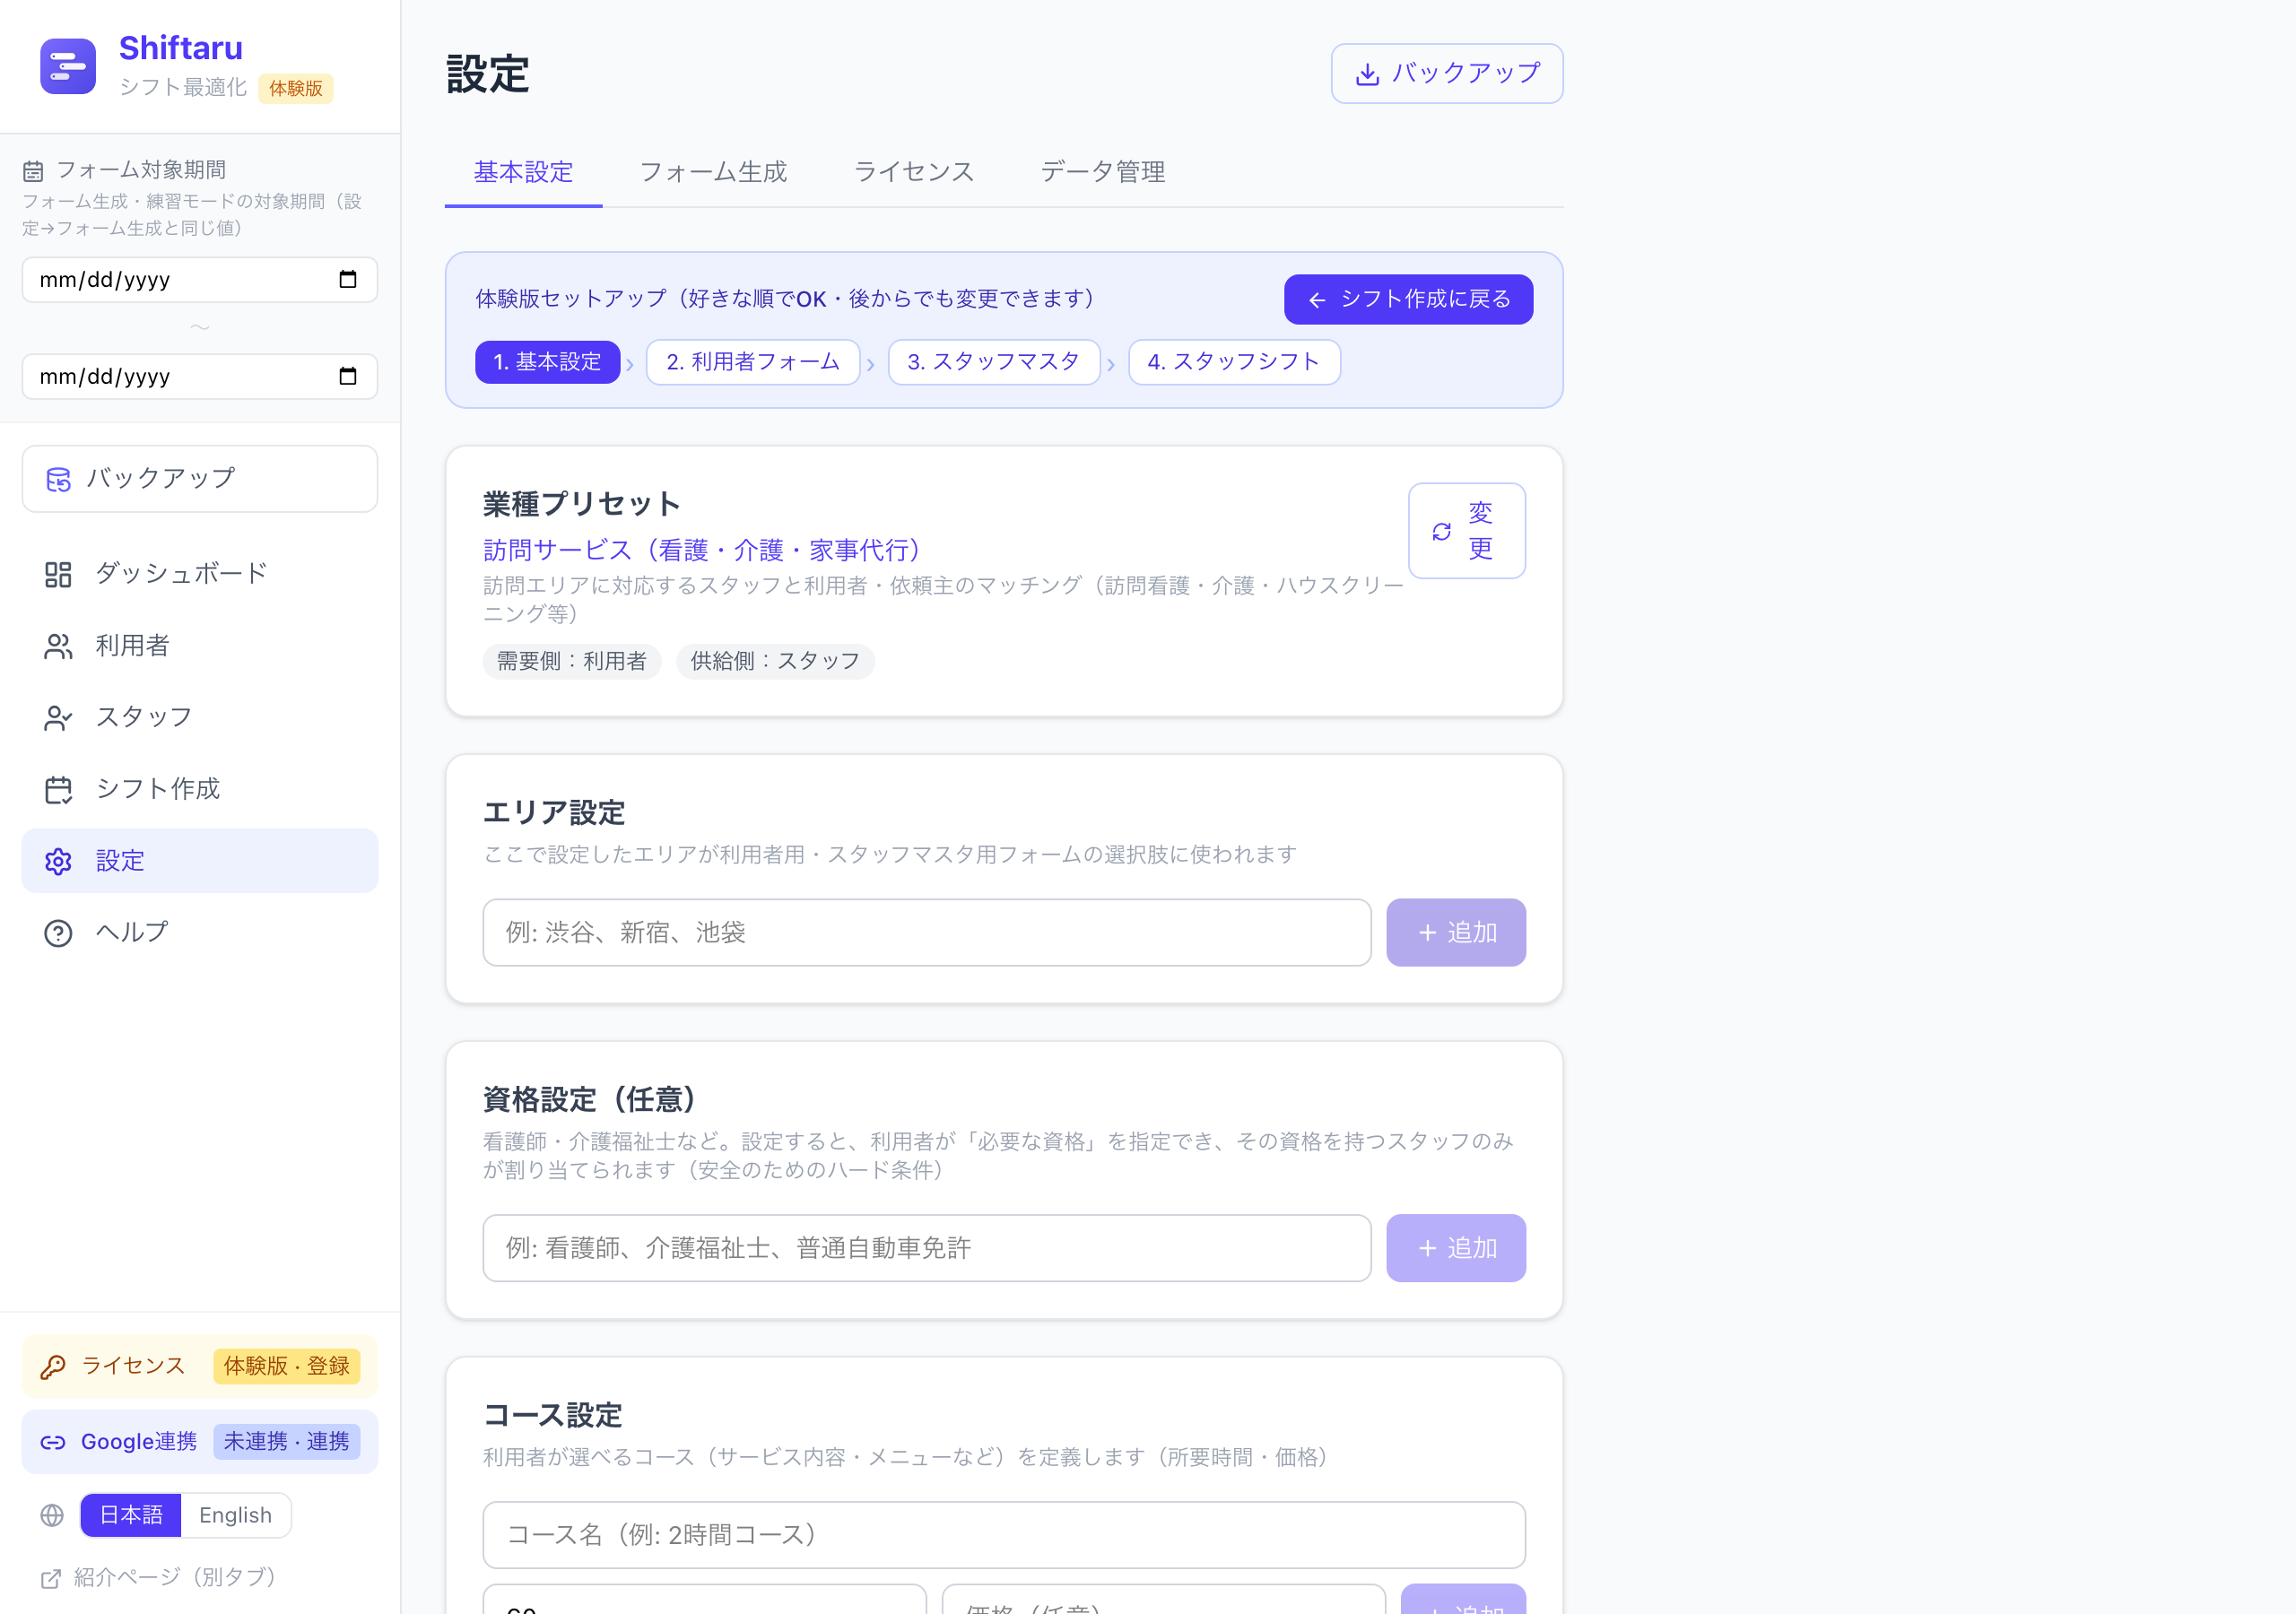Viewport: 2296px width, 1614px height.
Task: Open the start date calendar picker icon
Action: 347,279
